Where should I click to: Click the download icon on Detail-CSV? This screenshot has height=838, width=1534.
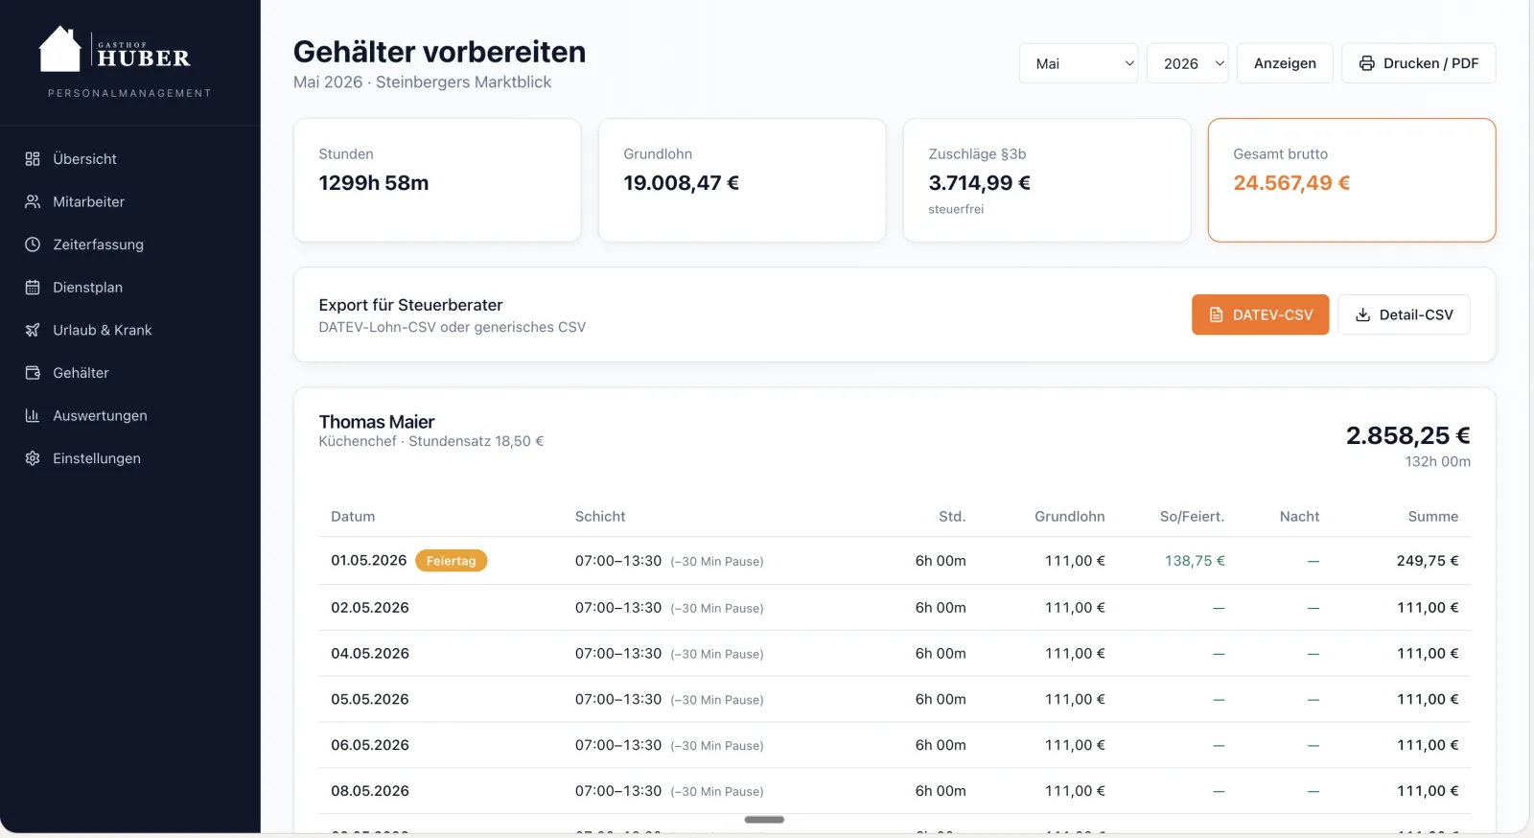click(x=1362, y=314)
